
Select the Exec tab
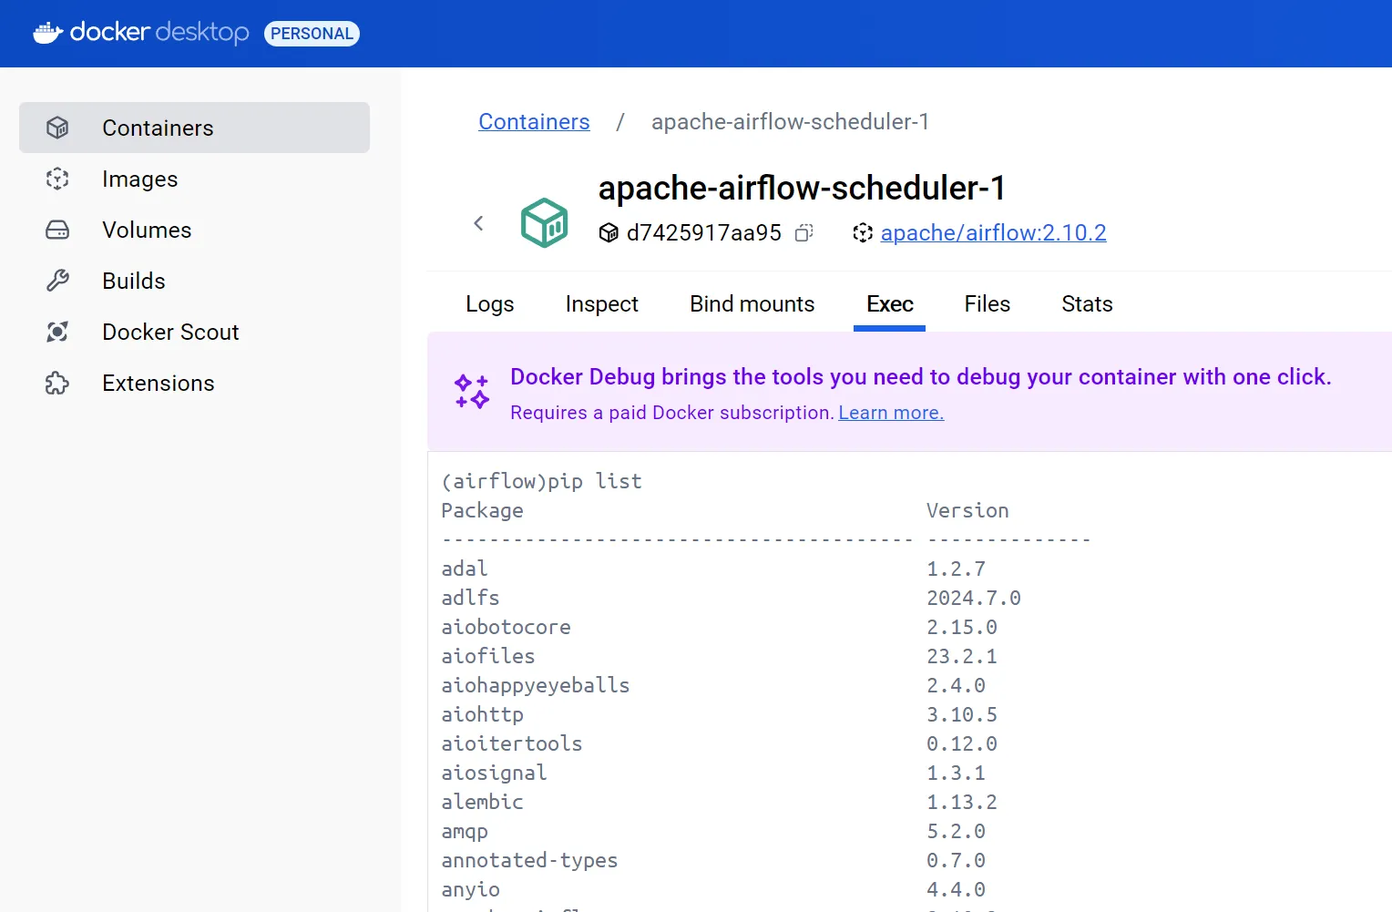[889, 304]
